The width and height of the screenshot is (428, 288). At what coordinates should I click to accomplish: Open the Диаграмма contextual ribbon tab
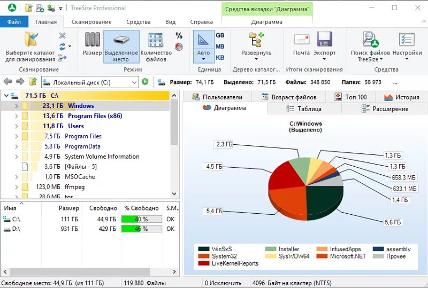267,22
